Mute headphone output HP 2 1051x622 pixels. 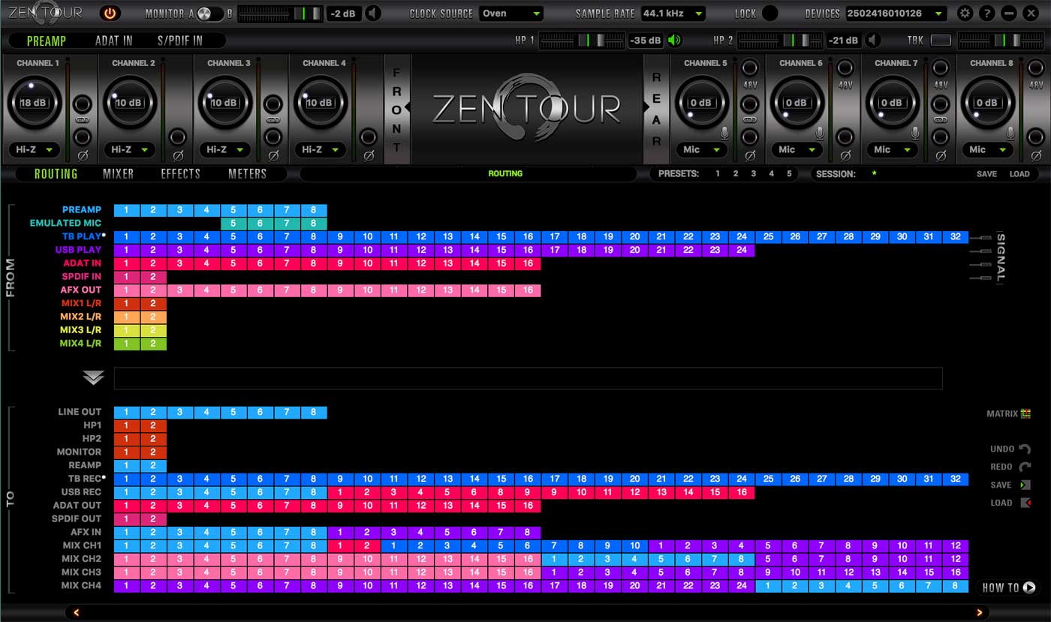(872, 41)
